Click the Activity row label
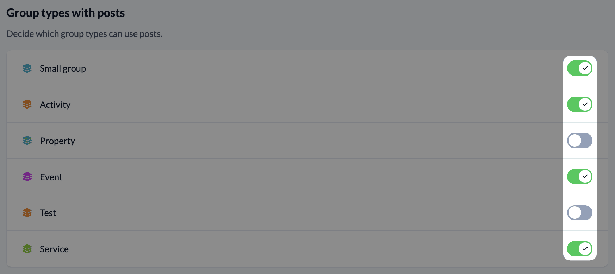 (x=55, y=105)
